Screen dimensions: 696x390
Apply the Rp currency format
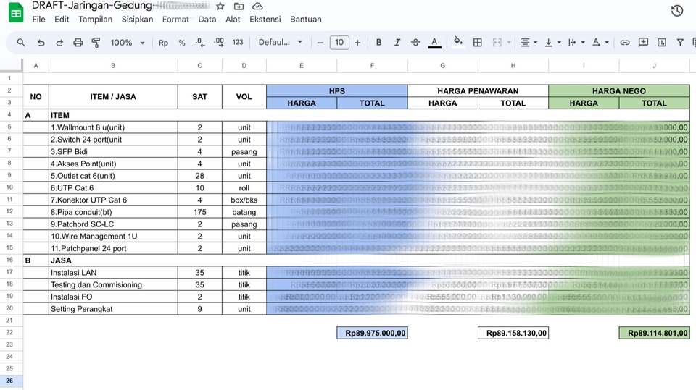pyautogui.click(x=163, y=43)
